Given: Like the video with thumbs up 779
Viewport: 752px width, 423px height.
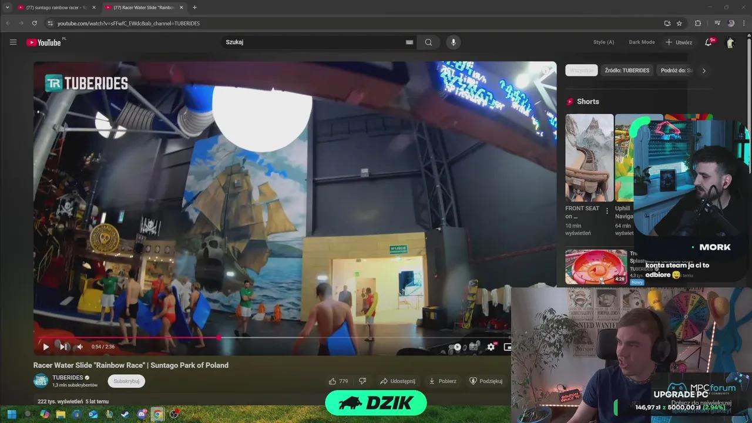Looking at the screenshot, I should 338,381.
